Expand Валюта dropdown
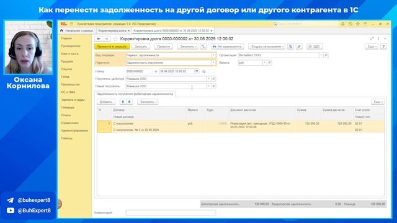 265,63
